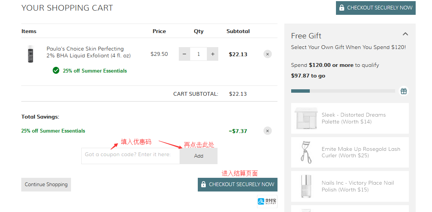
Task: Click the Alipay payment logo
Action: (267, 201)
